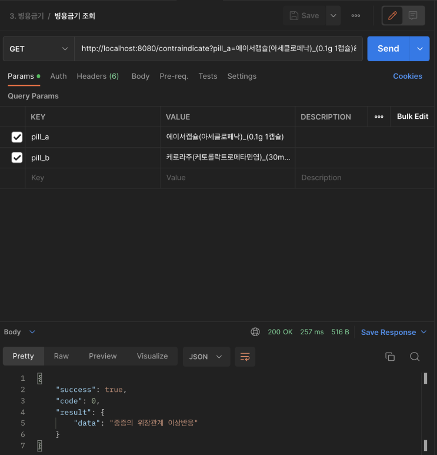Viewport: 437px width, 455px height.
Task: Click the empty Key input field
Action: point(92,178)
